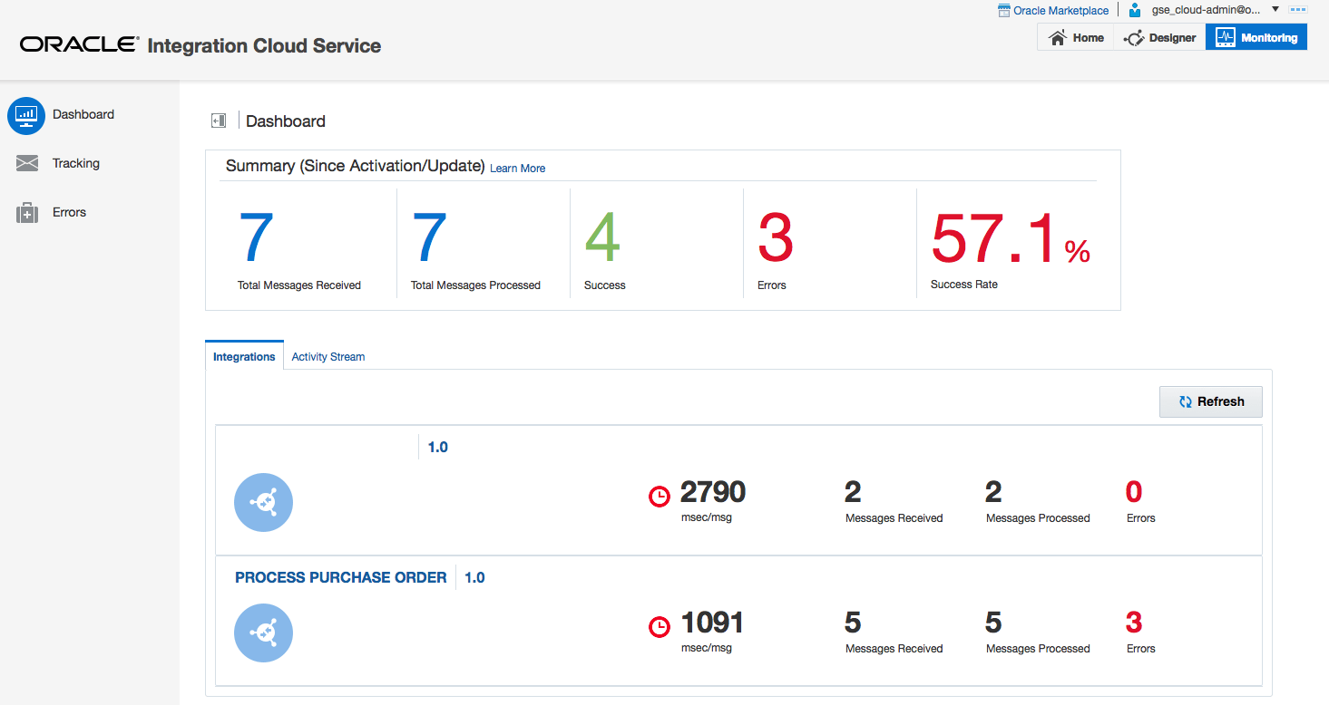Follow the Learn More link
Viewport: 1329px width, 705px height.
[x=518, y=169]
